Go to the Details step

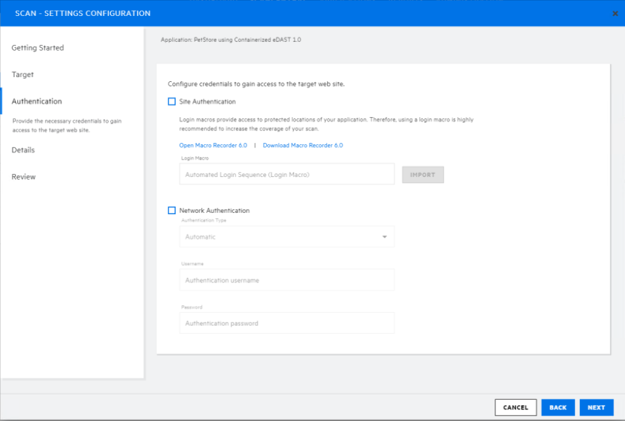pyautogui.click(x=22, y=150)
